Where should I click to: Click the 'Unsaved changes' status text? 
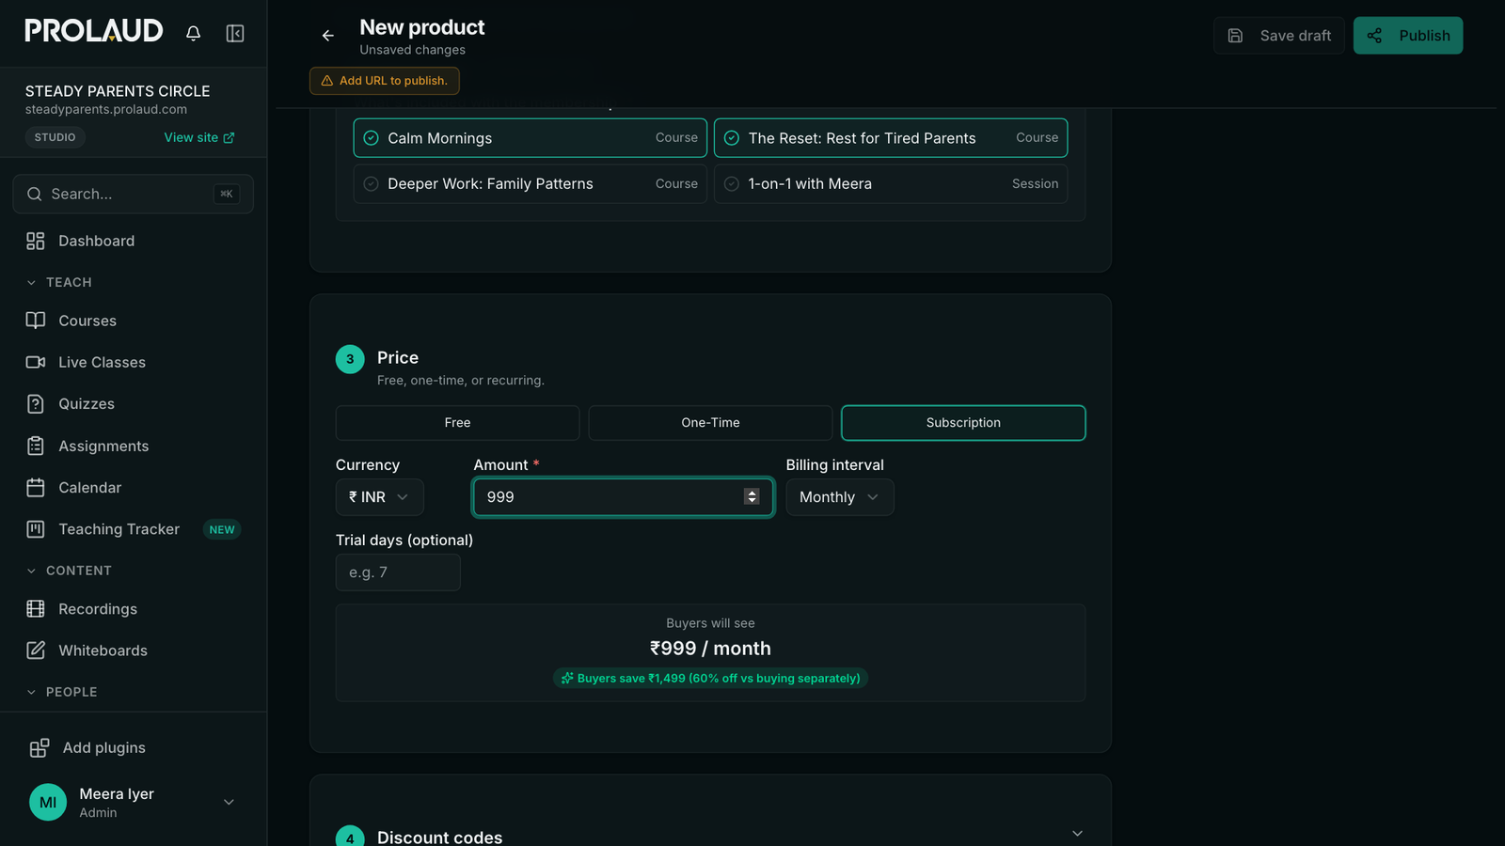[x=412, y=50]
